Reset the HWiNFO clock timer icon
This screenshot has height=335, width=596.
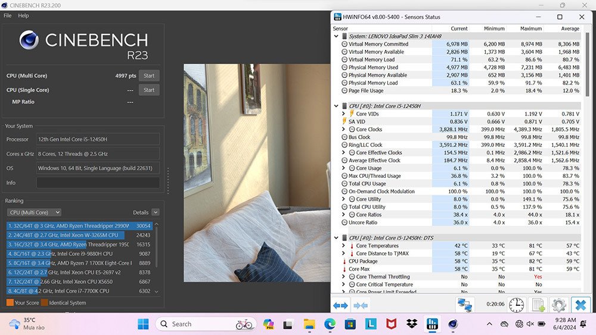point(516,305)
